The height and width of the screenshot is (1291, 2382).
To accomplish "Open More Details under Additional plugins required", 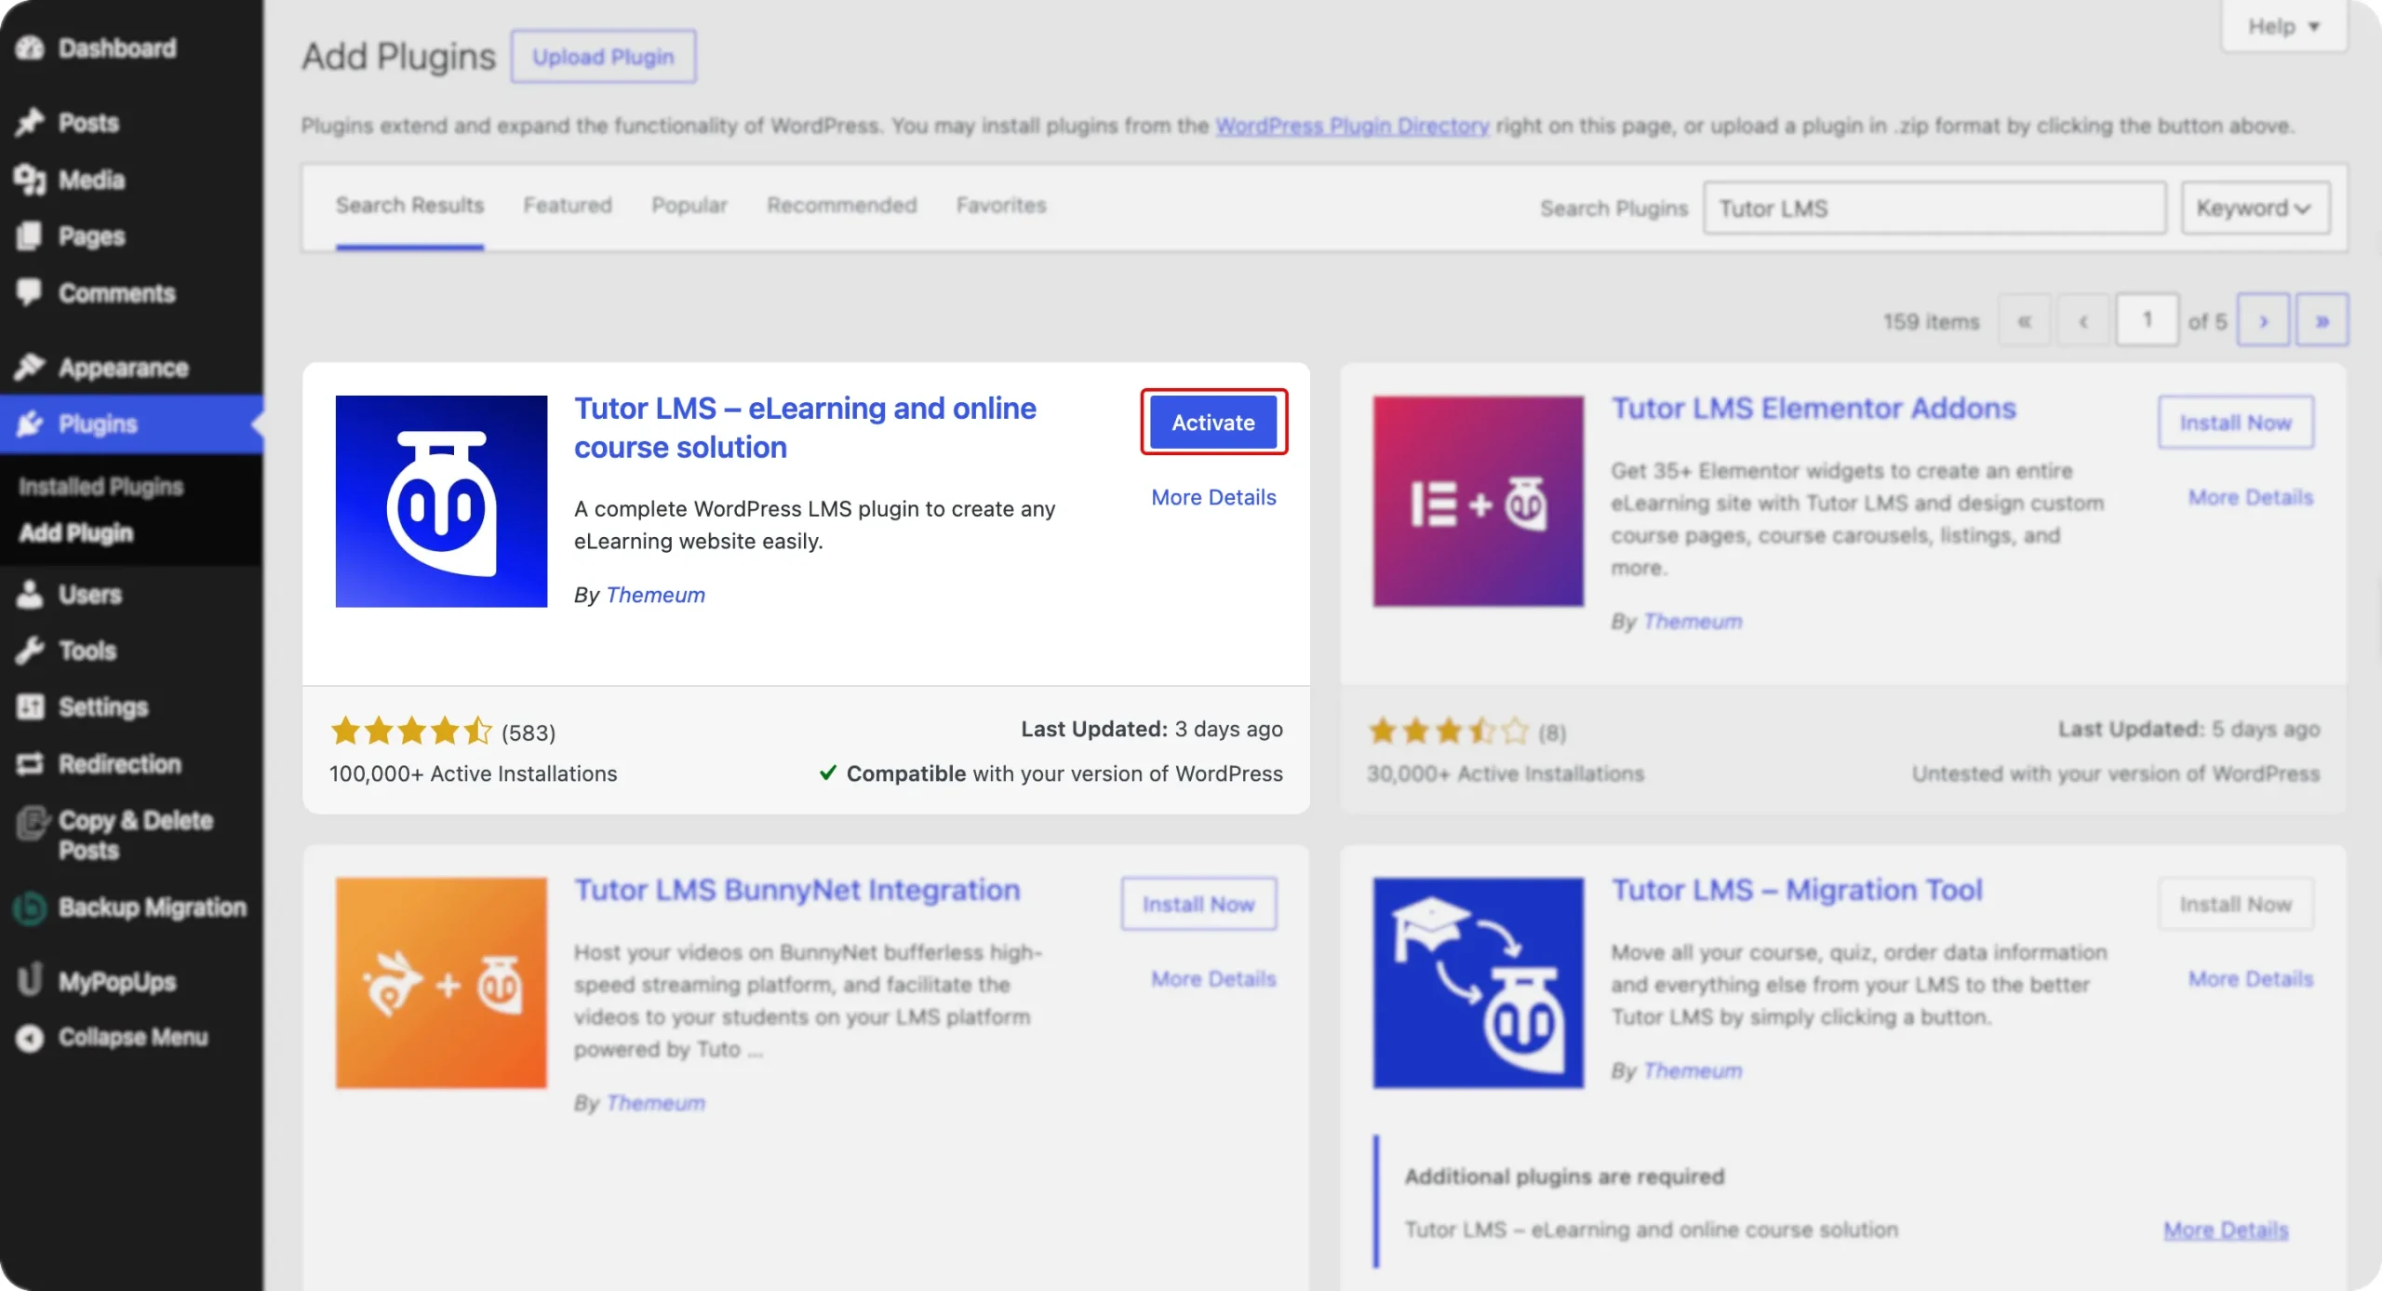I will click(2226, 1230).
